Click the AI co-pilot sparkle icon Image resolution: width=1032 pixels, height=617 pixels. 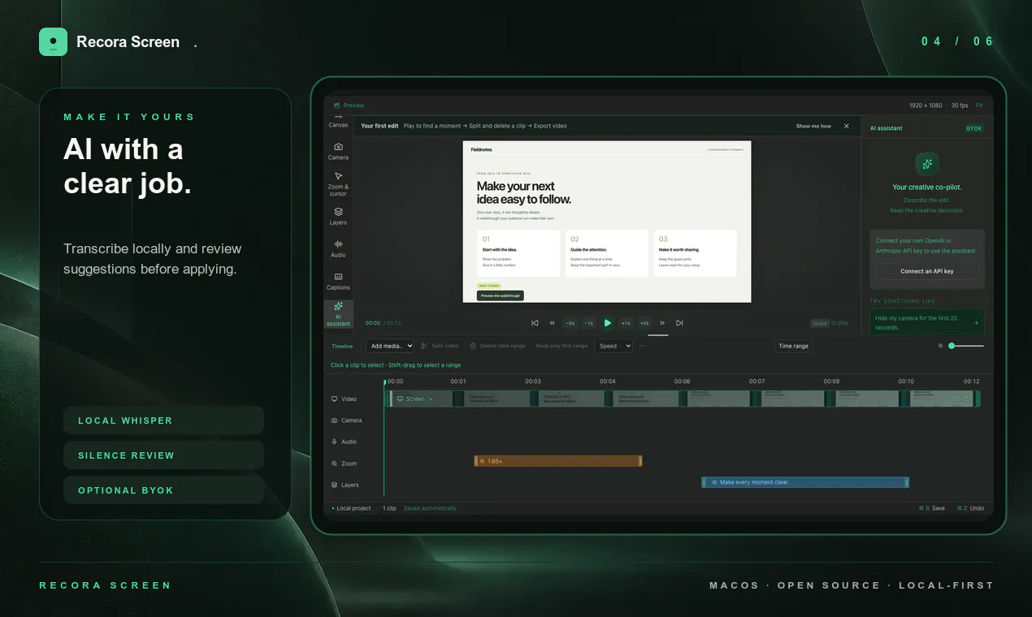[x=927, y=164]
